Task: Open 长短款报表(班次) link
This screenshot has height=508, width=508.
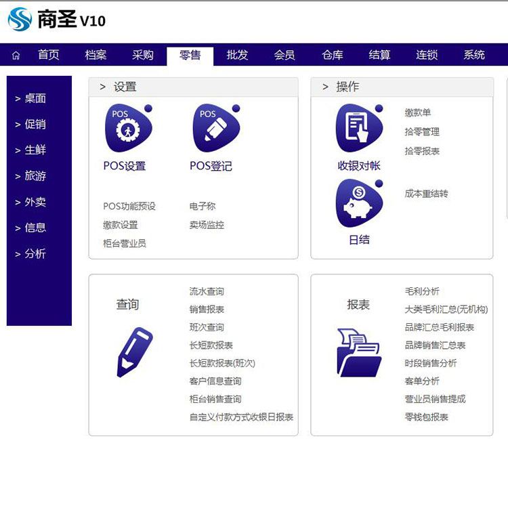Action: [x=222, y=363]
